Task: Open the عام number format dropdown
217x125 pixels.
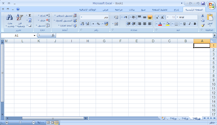Action: point(82,17)
